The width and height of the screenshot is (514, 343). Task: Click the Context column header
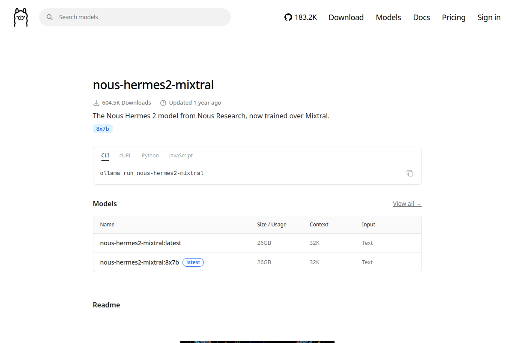[319, 225]
